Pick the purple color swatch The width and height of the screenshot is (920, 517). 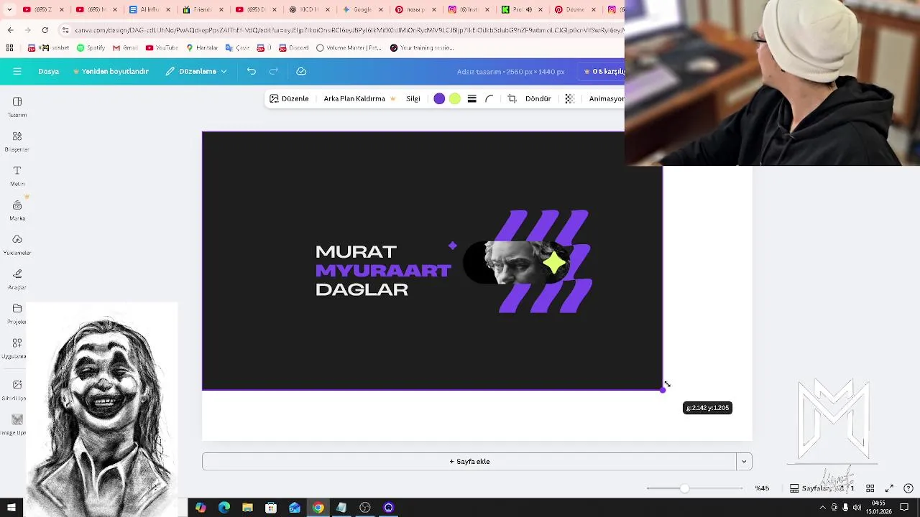[x=439, y=98]
